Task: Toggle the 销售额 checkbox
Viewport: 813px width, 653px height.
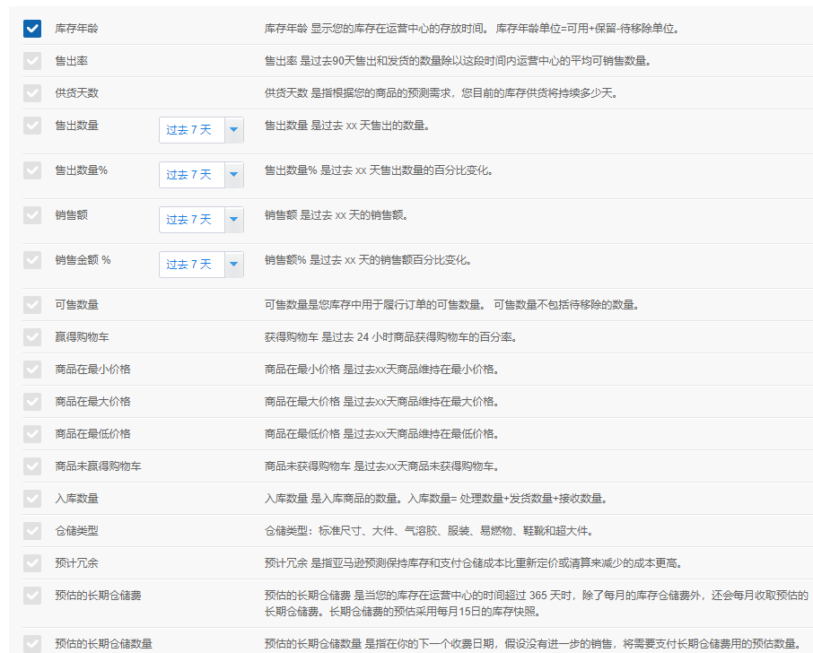Action: tap(32, 215)
